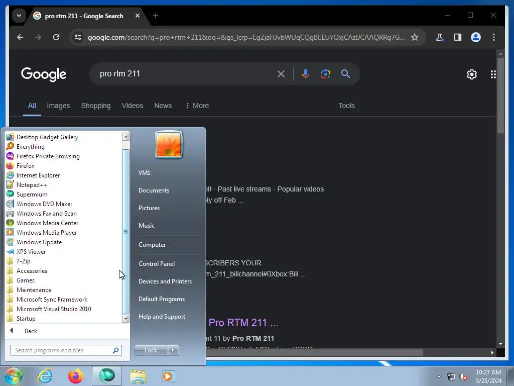
Task: Click the muted volume tray icon
Action: [x=463, y=377]
